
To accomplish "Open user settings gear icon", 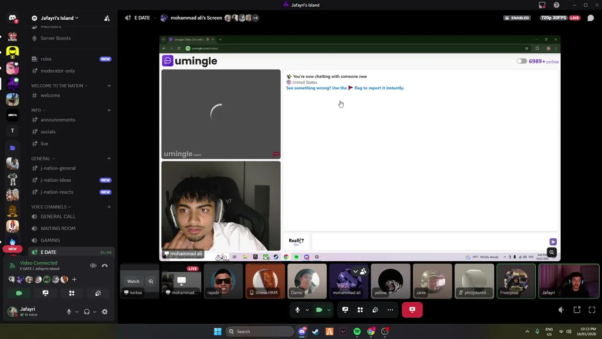I will (104, 312).
